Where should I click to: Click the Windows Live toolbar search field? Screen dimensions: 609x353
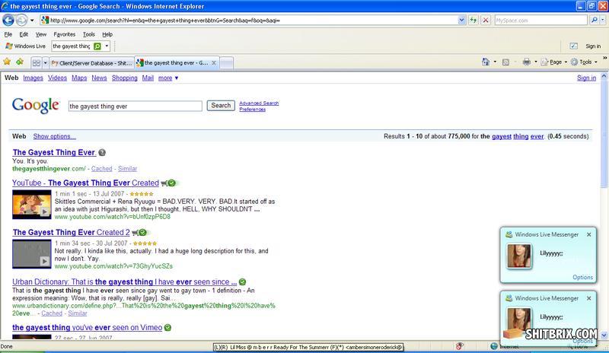point(72,46)
